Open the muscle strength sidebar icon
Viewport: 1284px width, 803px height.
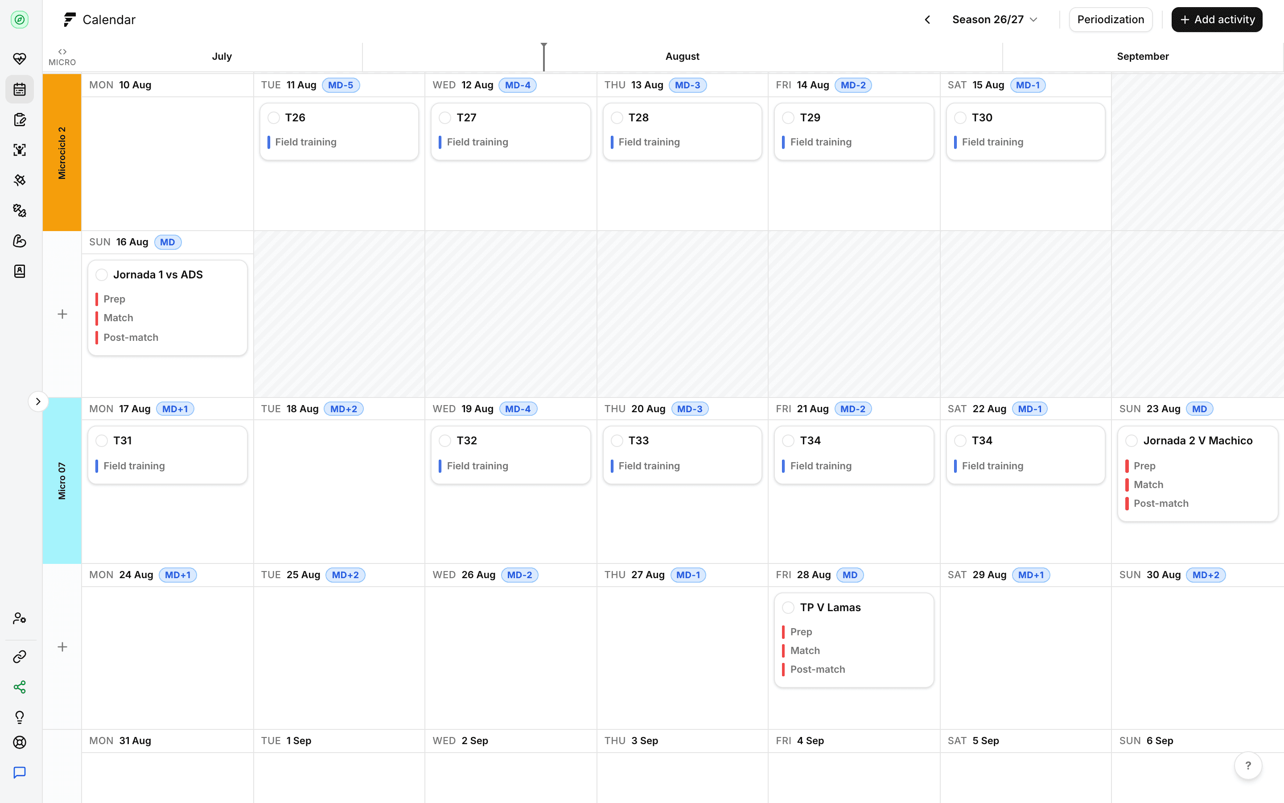coord(20,240)
